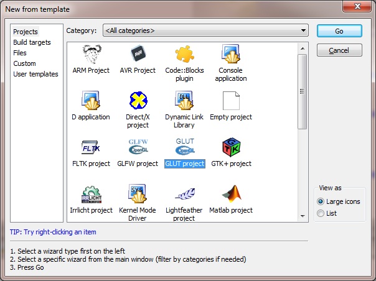Select the Custom wizard type

pyautogui.click(x=24, y=63)
